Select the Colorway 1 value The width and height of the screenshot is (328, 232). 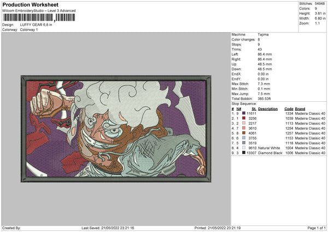[x=29, y=30]
